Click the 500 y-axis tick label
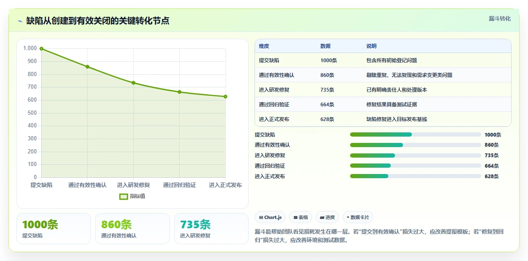Image resolution: width=528 pixels, height=261 pixels. (32, 113)
